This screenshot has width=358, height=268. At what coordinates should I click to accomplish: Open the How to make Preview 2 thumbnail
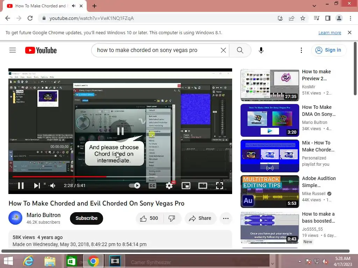click(270, 85)
